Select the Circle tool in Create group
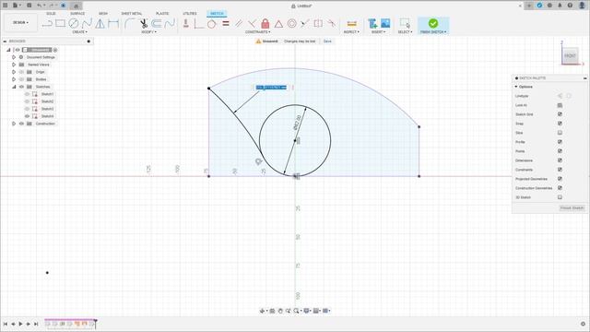The height and width of the screenshot is (332, 590). pyautogui.click(x=74, y=23)
